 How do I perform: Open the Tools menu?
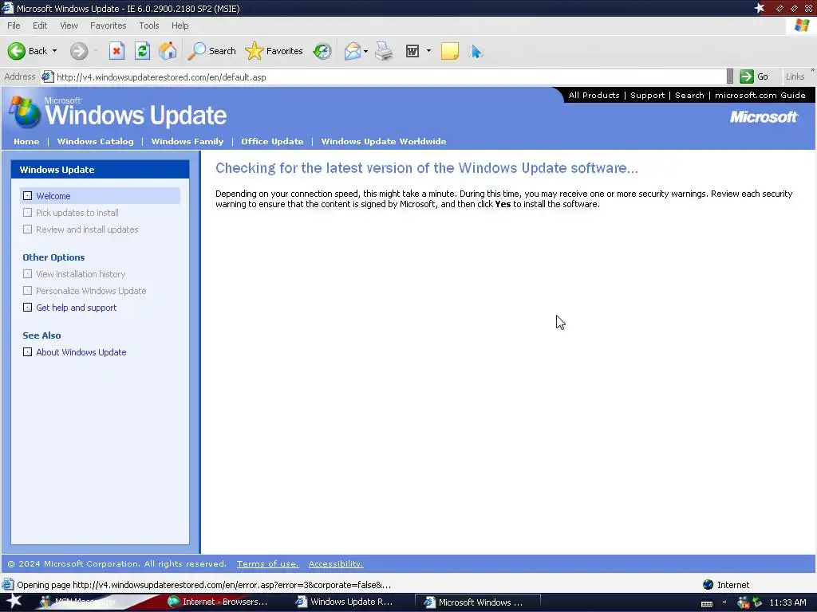[x=149, y=25]
